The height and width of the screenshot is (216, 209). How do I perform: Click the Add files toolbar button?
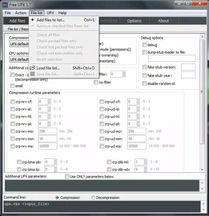tap(17, 21)
